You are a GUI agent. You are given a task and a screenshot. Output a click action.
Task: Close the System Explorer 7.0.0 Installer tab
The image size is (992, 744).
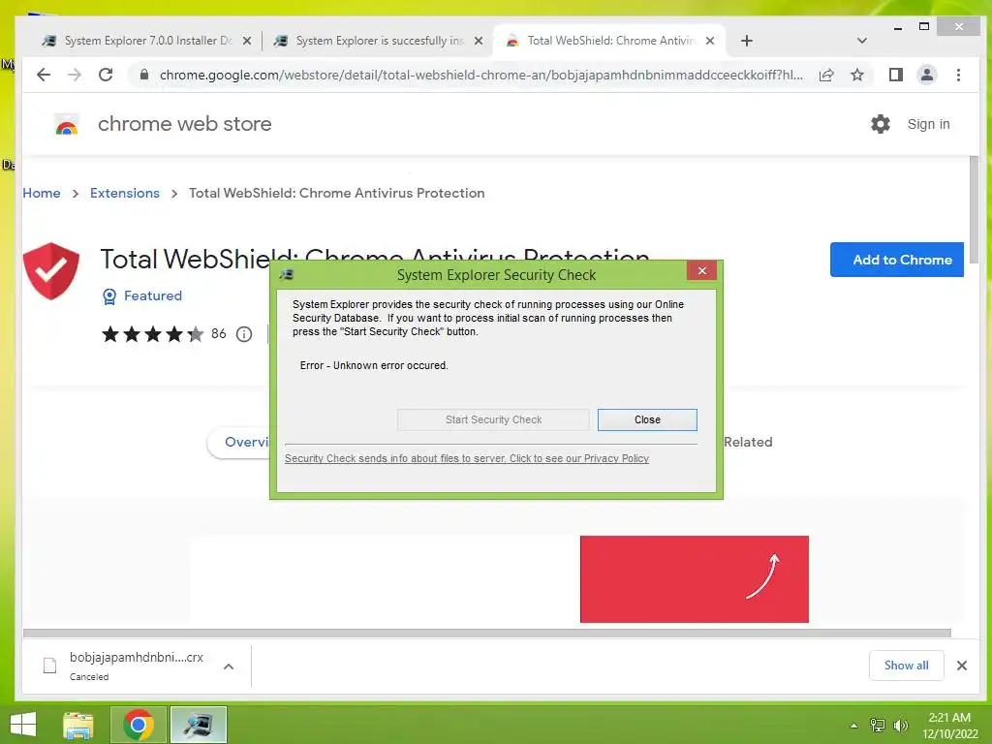pos(247,41)
